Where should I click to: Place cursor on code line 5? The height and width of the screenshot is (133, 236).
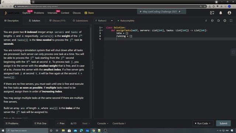click(x=170, y=39)
